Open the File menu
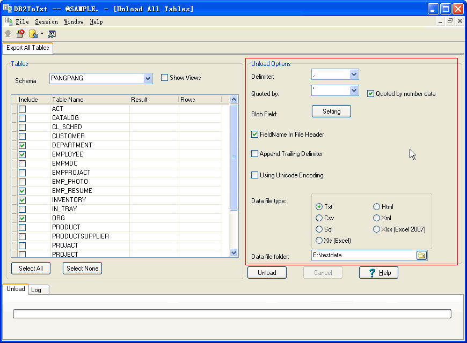This screenshot has width=467, height=343. click(x=22, y=22)
